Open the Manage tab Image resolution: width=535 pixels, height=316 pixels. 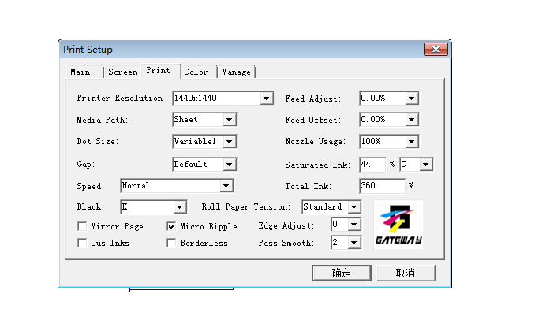(236, 72)
